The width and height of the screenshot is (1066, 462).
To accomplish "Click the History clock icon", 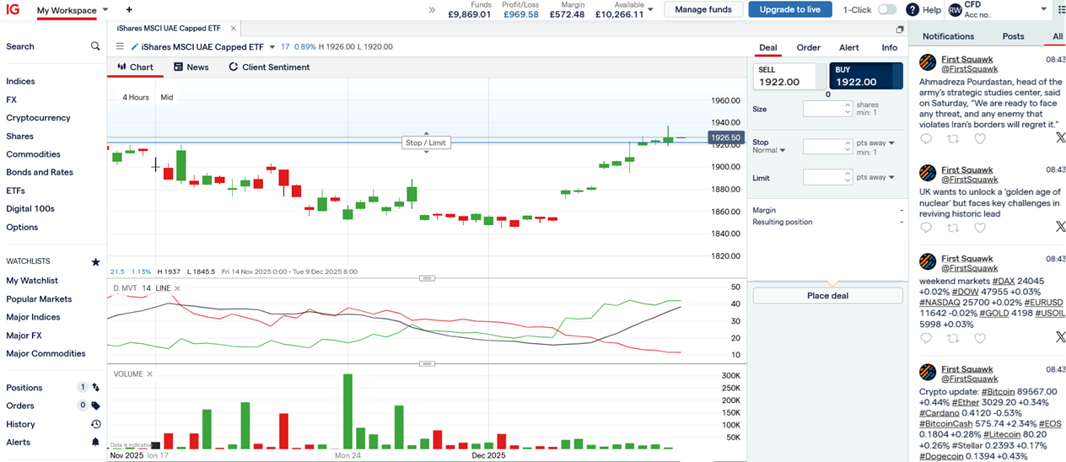I will click(96, 424).
